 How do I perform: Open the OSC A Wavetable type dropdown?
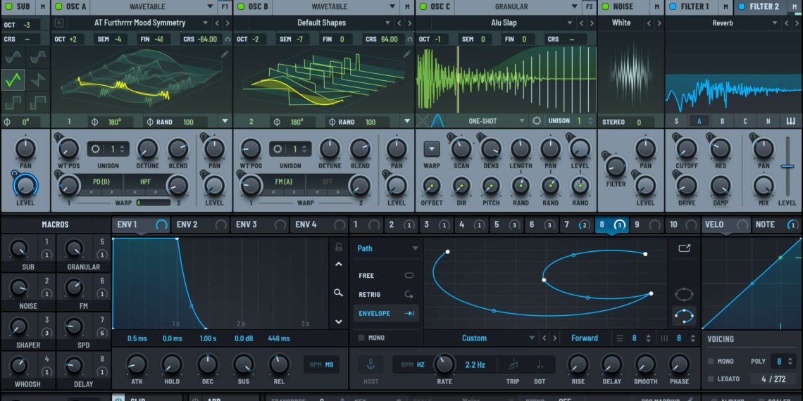click(x=210, y=6)
